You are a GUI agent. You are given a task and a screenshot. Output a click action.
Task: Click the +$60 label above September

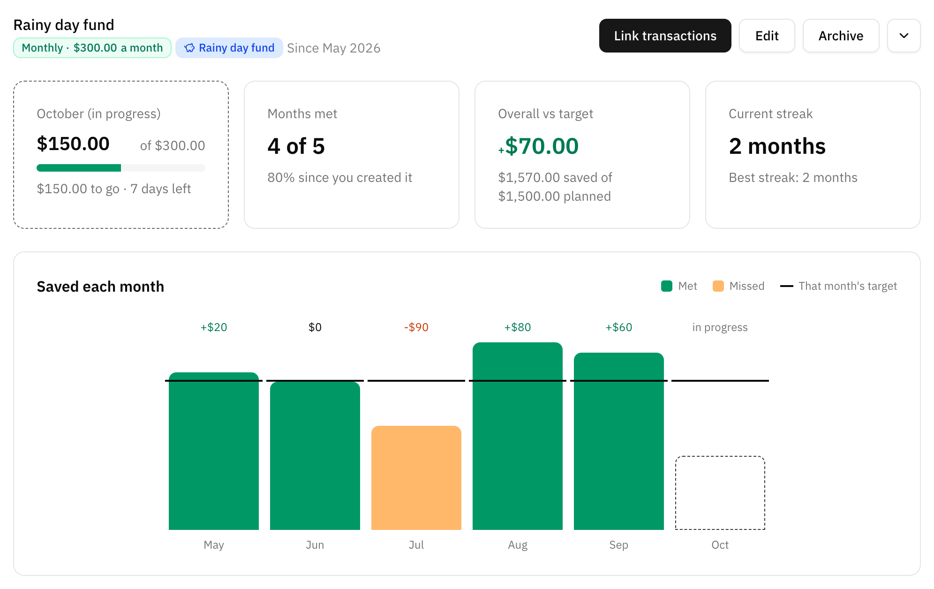coord(619,327)
